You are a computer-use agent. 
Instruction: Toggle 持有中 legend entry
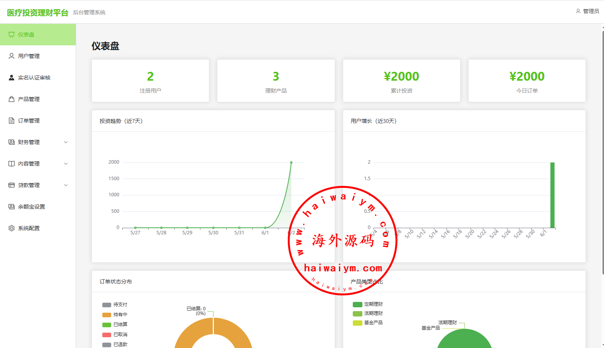(115, 315)
